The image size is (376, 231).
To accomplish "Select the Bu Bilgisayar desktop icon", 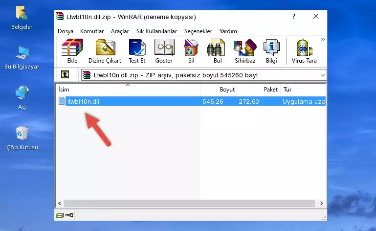I will [22, 58].
